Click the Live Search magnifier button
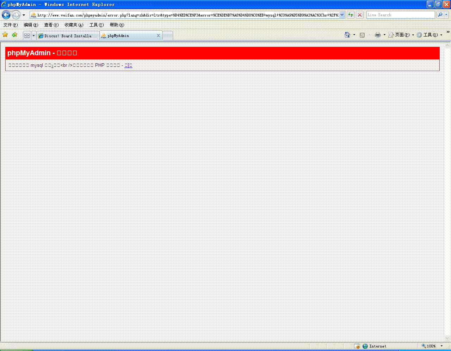 click(440, 15)
